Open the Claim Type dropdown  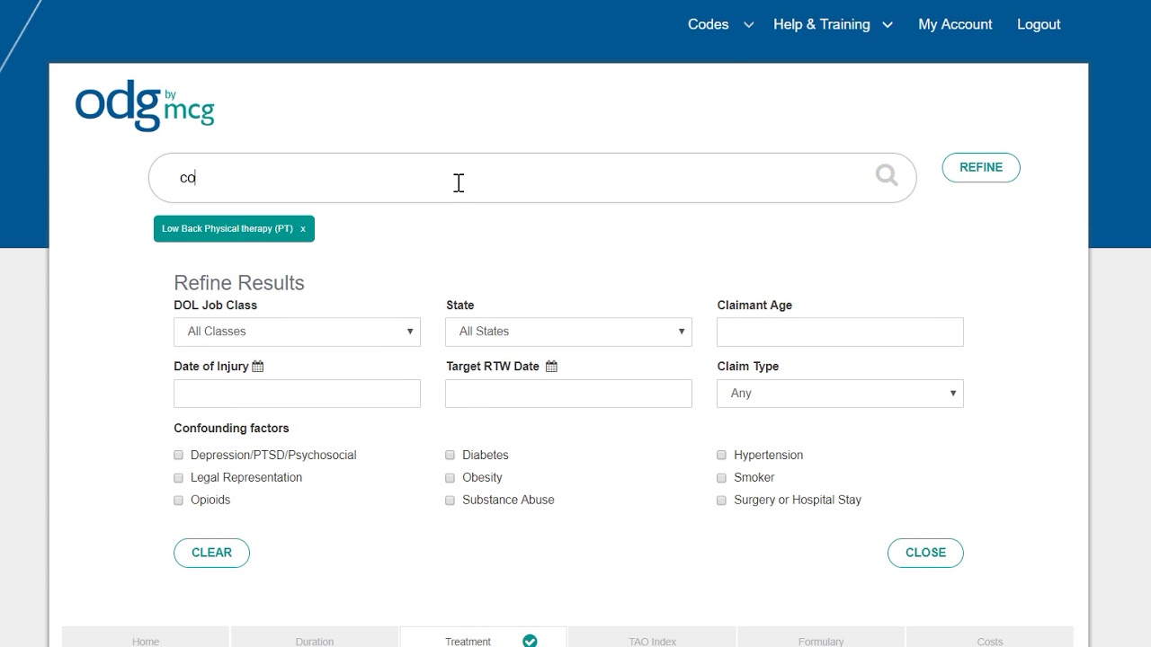840,394
